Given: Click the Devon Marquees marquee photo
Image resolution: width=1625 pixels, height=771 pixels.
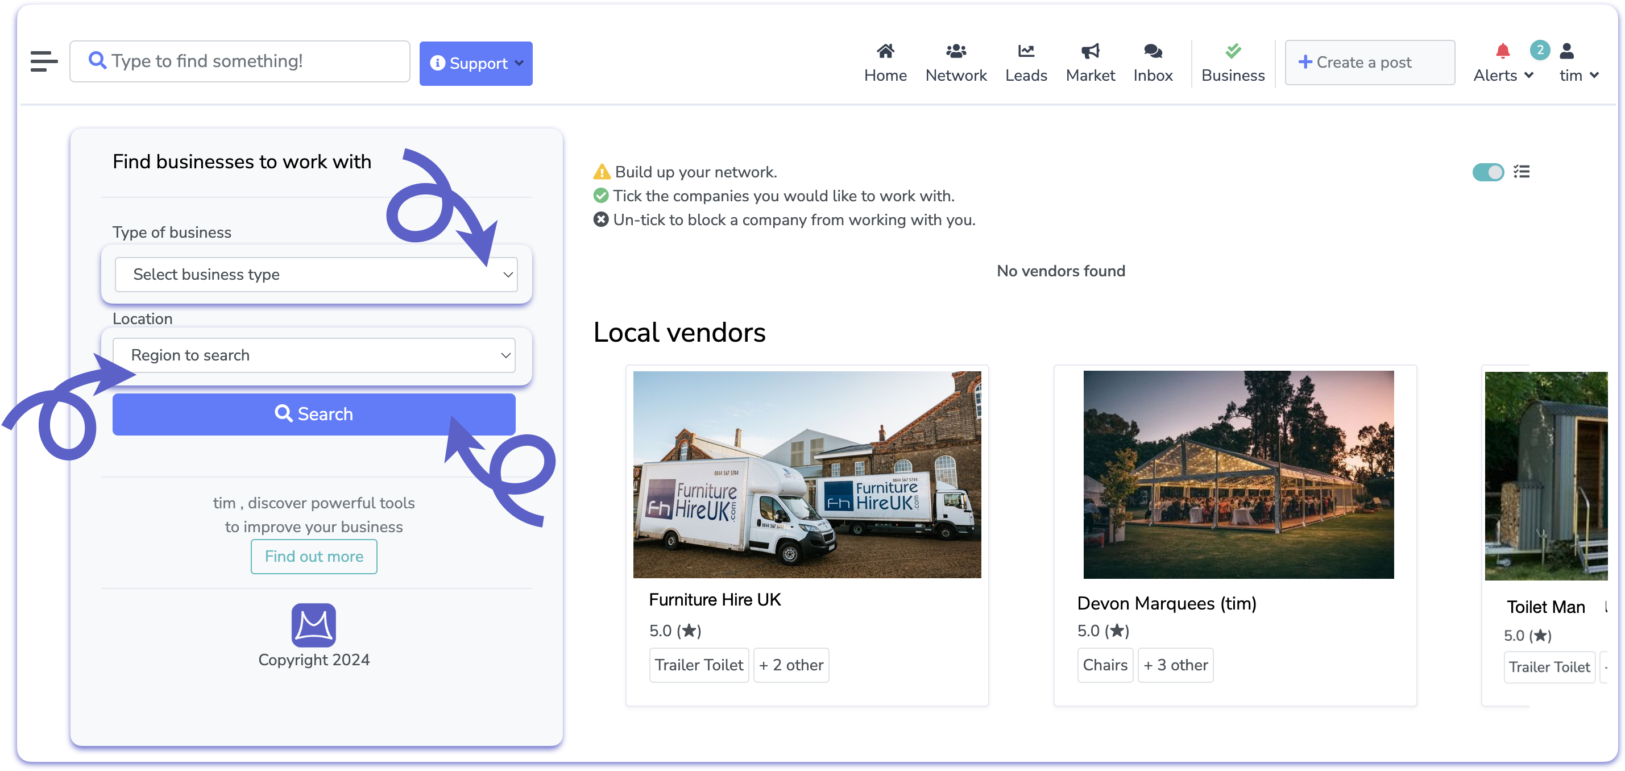Looking at the screenshot, I should pyautogui.click(x=1238, y=474).
